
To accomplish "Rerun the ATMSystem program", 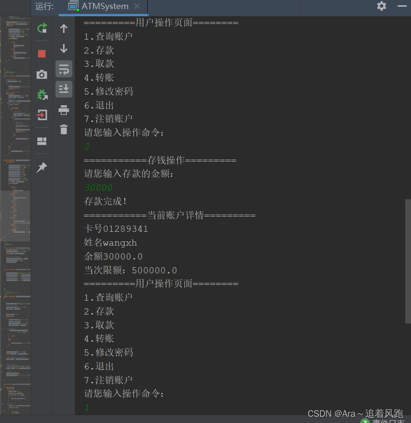I will [x=42, y=28].
